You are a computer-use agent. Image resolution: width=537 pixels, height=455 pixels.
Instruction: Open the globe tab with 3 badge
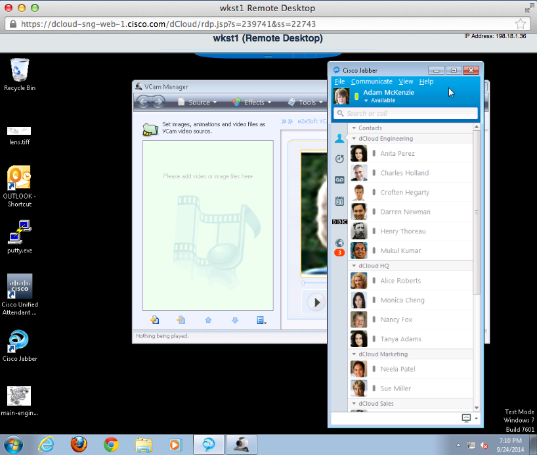click(339, 244)
